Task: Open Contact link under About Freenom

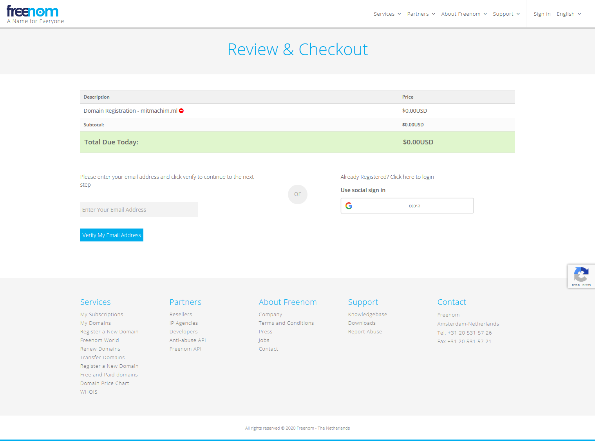Action: [268, 349]
